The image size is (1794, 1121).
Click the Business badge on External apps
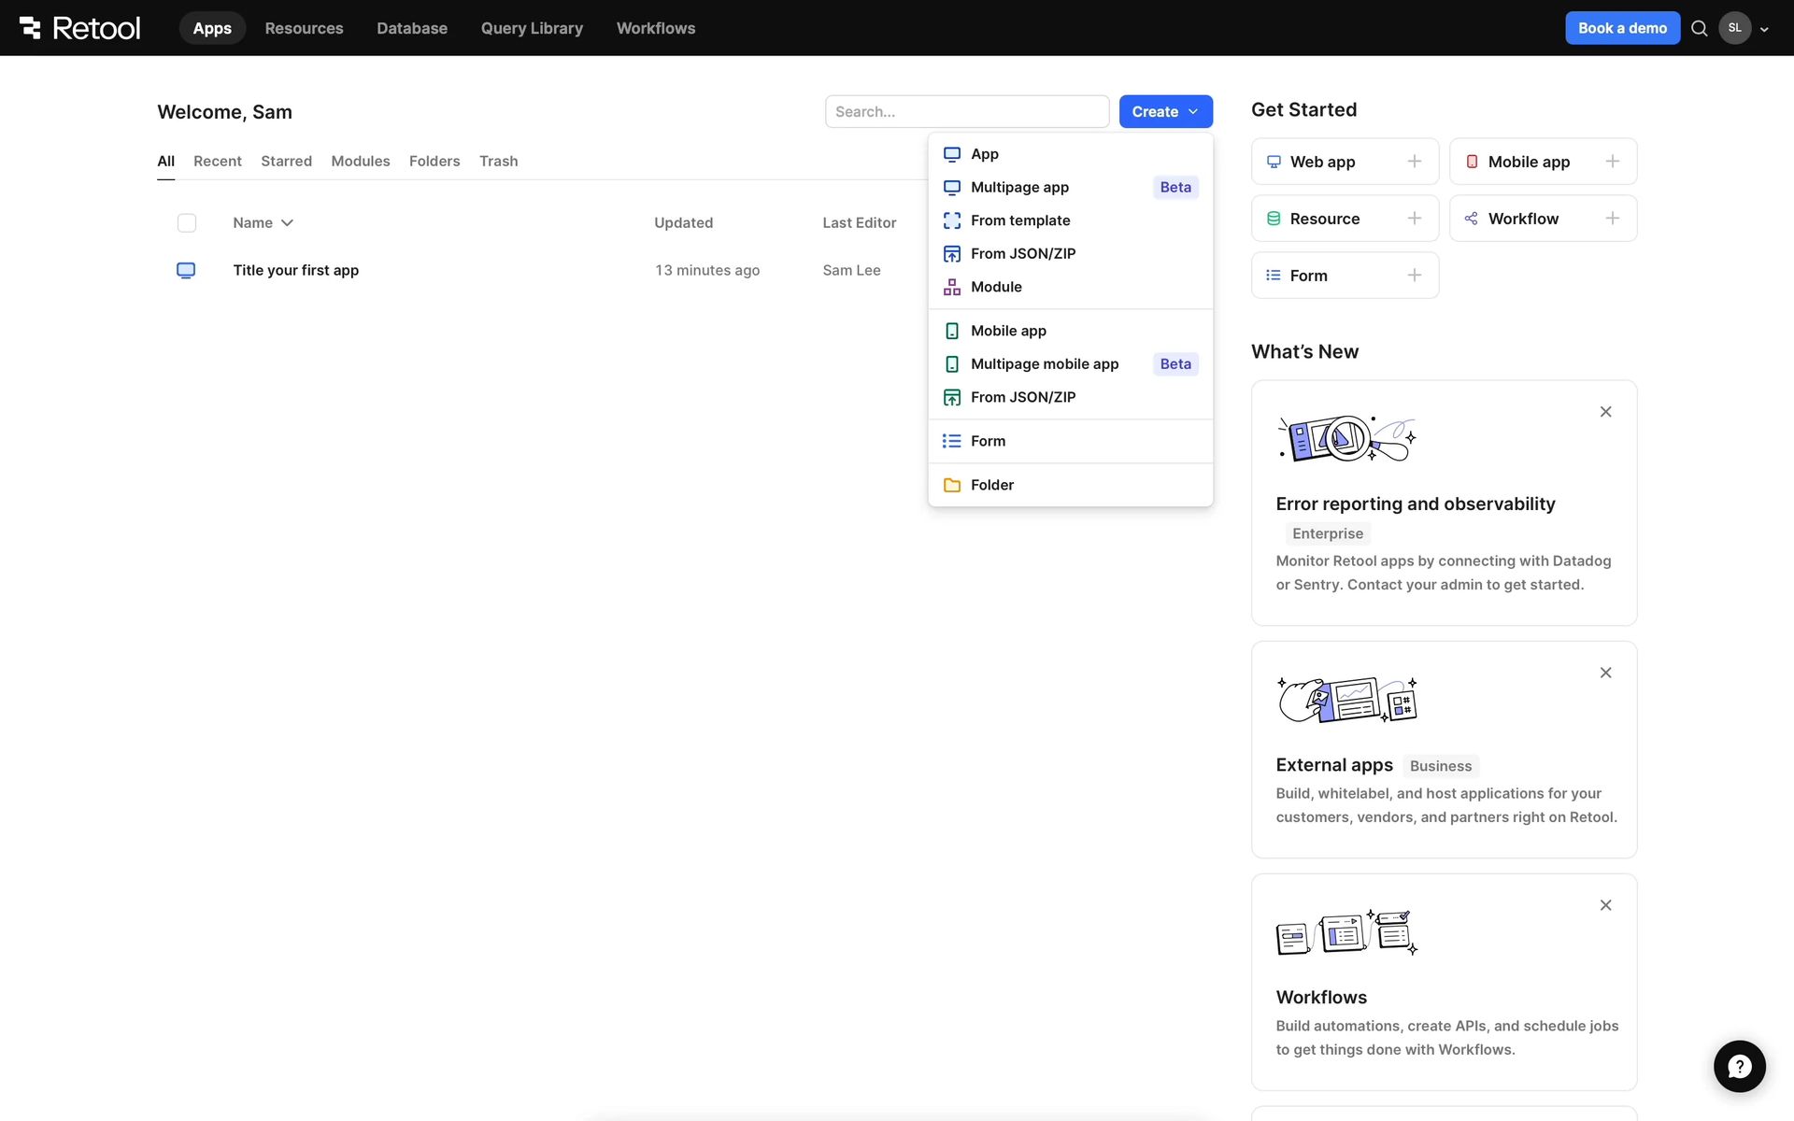[x=1441, y=766]
